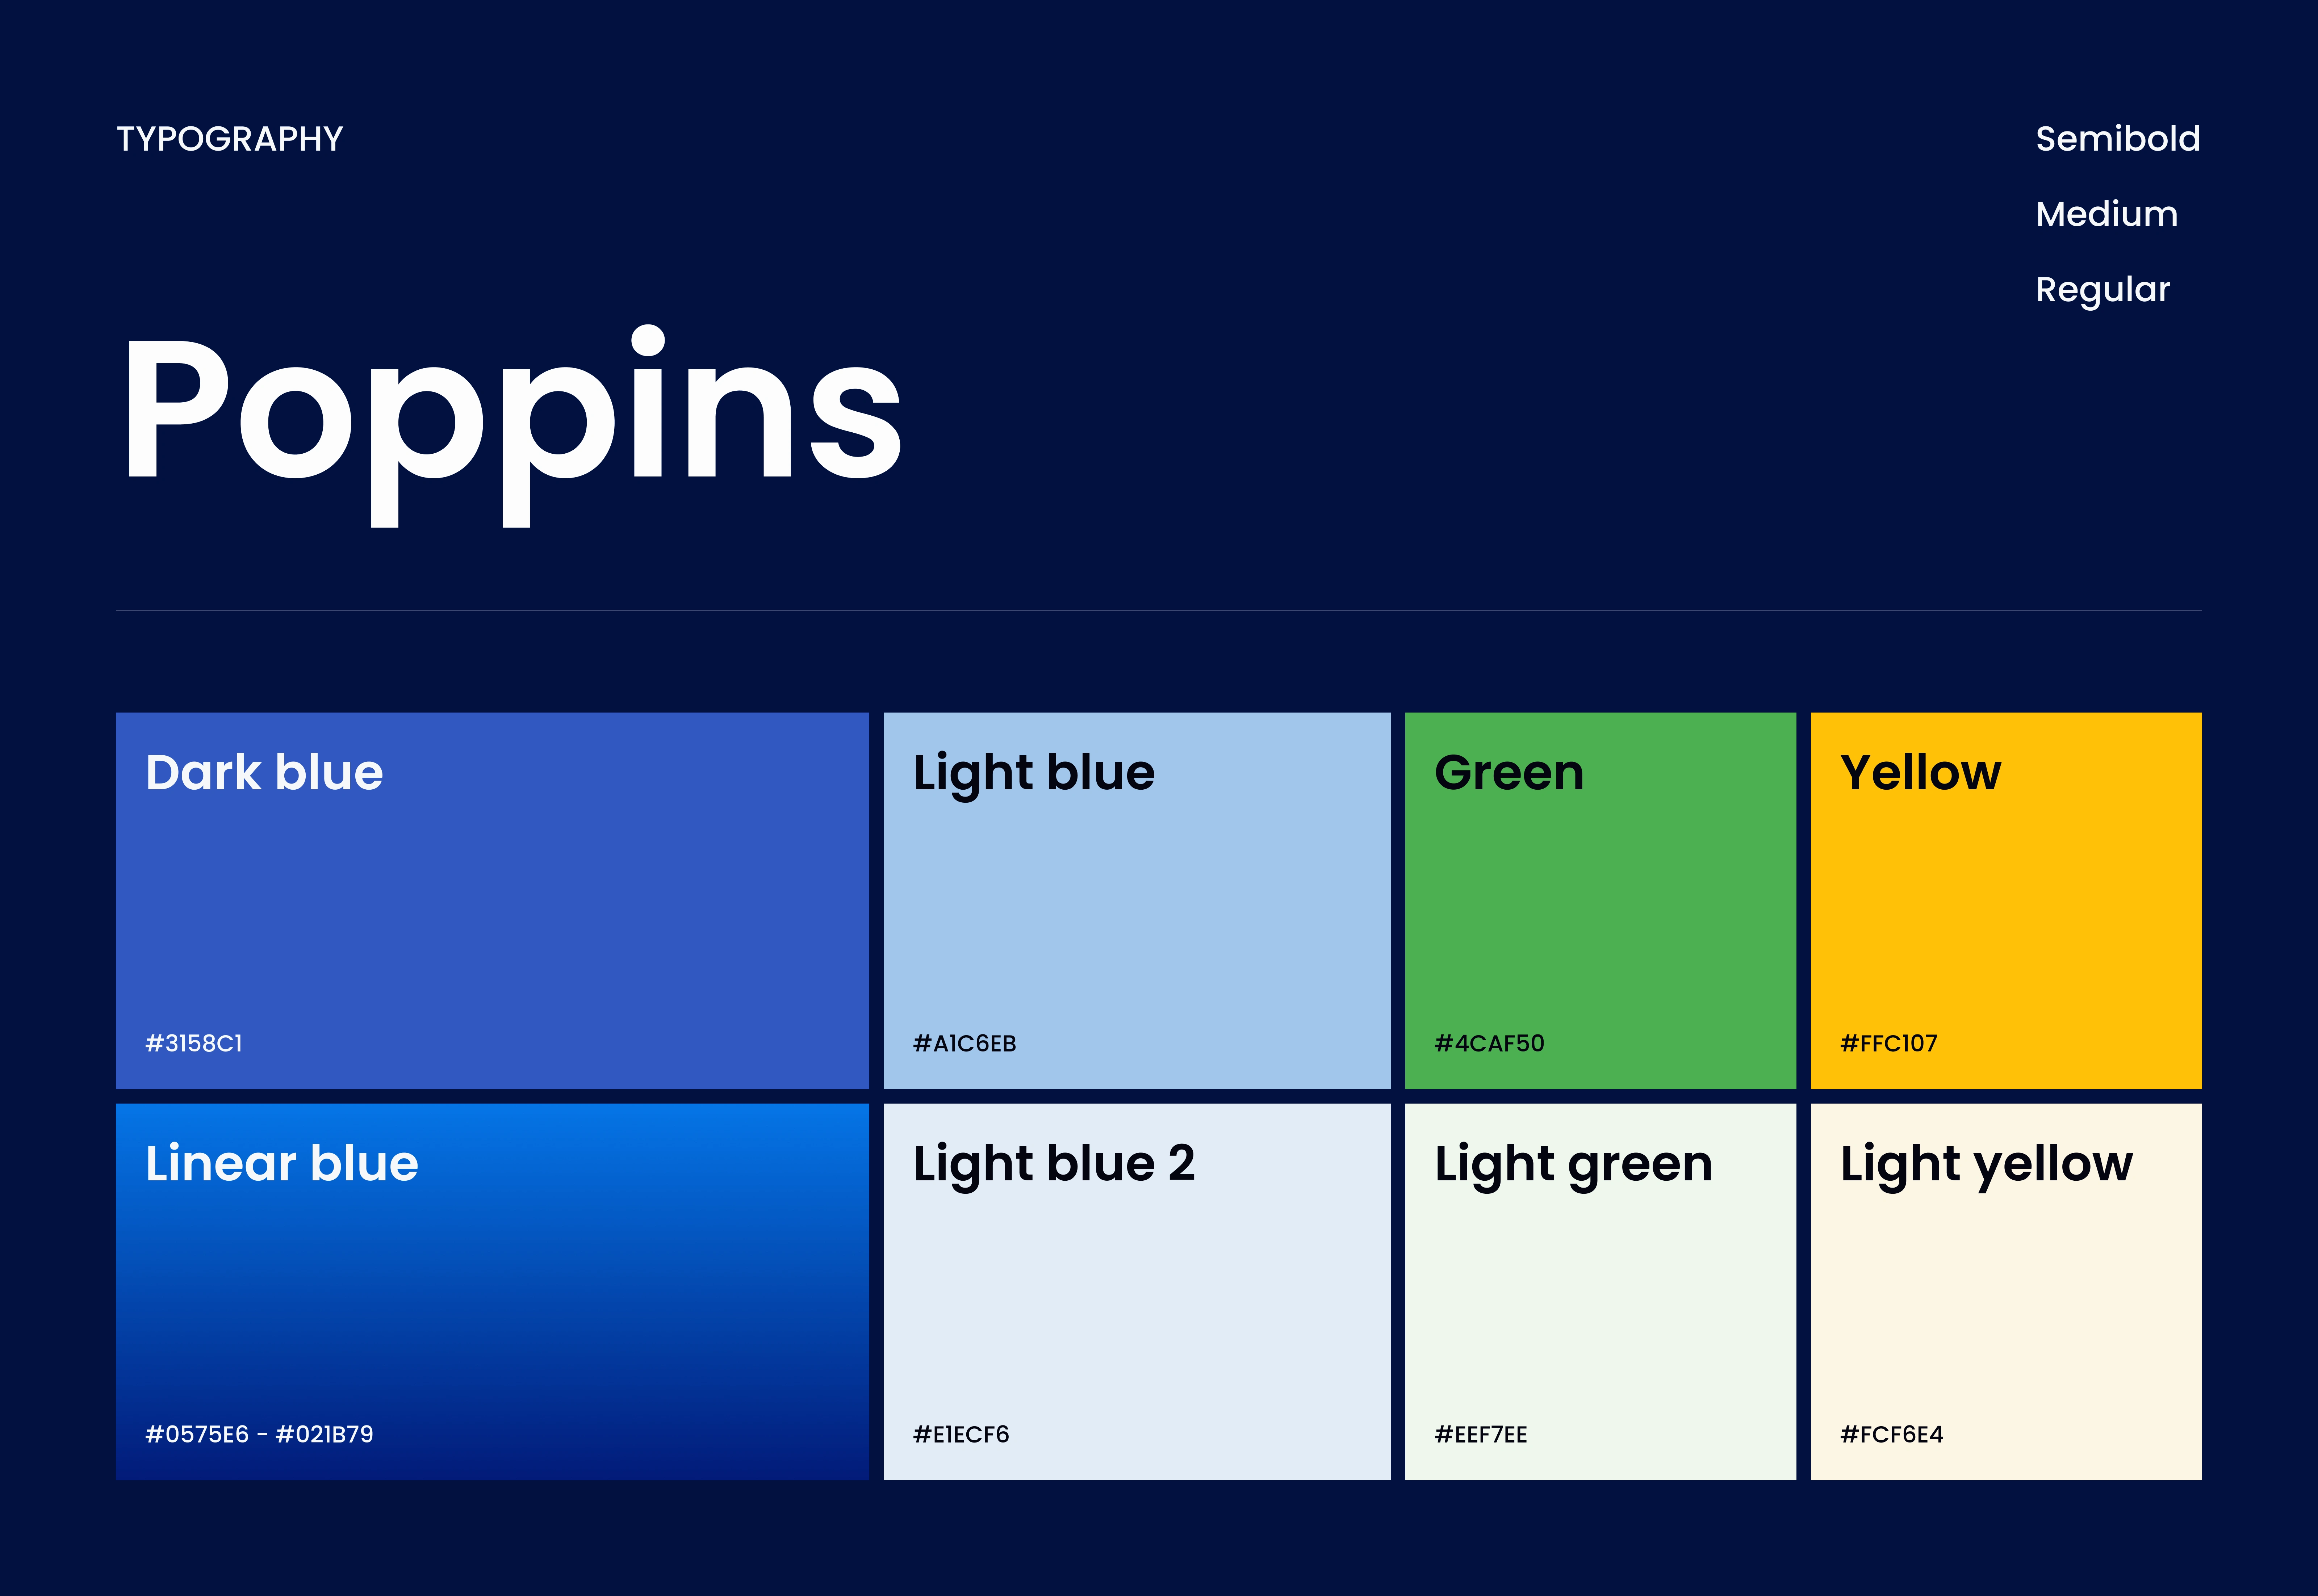Click the #3158C1 hex code

tap(194, 1043)
